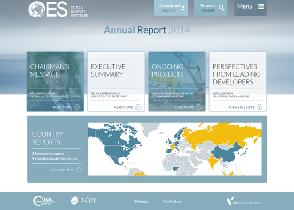Click Country Reports heading
This screenshot has height=210, width=294.
pyautogui.click(x=48, y=138)
